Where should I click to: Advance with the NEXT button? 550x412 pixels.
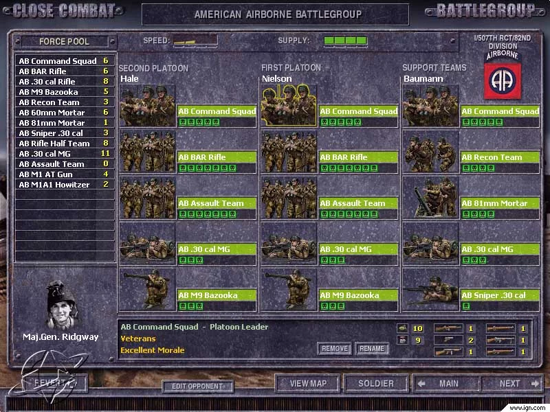pyautogui.click(x=512, y=384)
